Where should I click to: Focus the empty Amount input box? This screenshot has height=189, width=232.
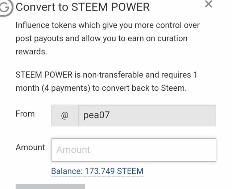[133, 150]
